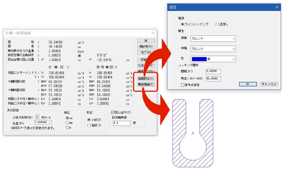Click the 設定軸回り column heading
The width and height of the screenshot is (285, 171).
coord(107,67)
